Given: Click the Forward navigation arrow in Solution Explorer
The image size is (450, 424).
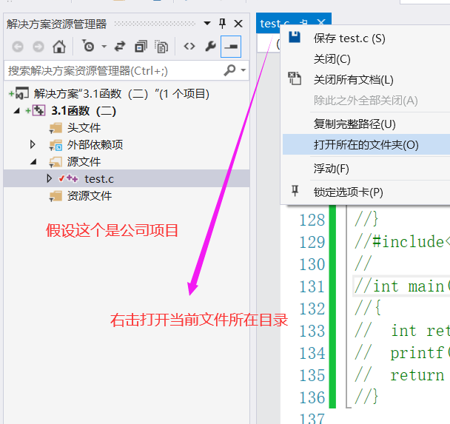Looking at the screenshot, I should [38, 47].
